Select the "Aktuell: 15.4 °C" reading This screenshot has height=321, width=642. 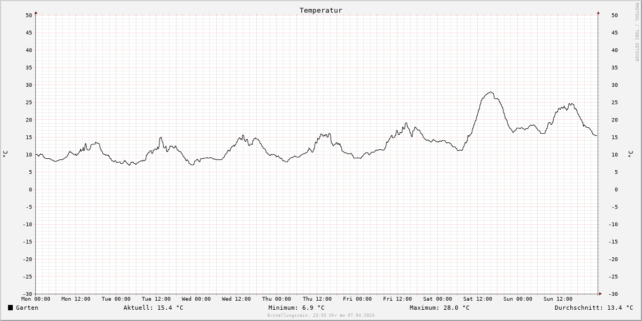click(154, 308)
